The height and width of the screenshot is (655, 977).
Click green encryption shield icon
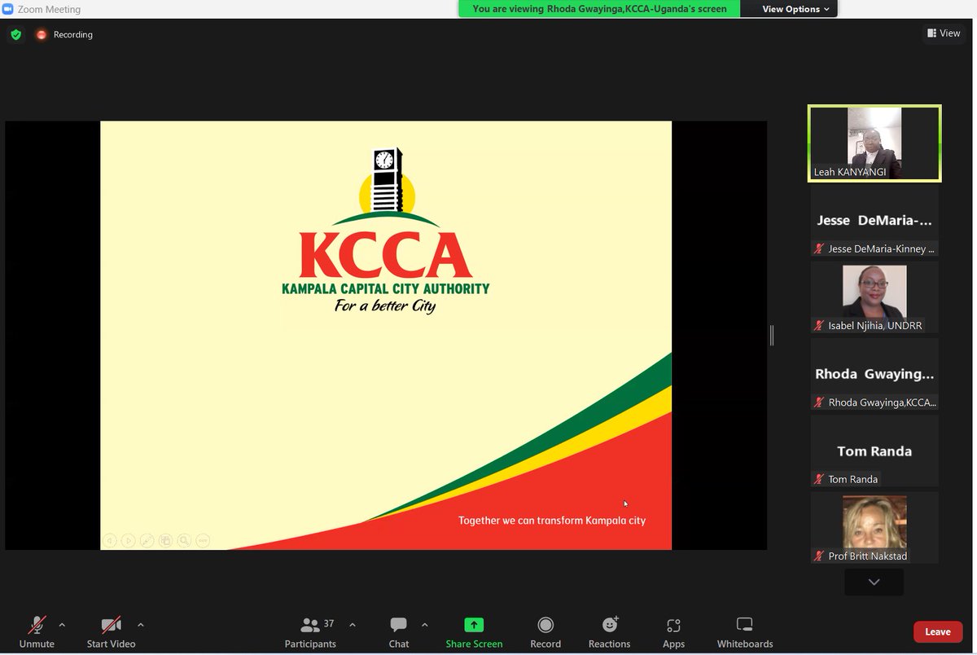click(15, 34)
